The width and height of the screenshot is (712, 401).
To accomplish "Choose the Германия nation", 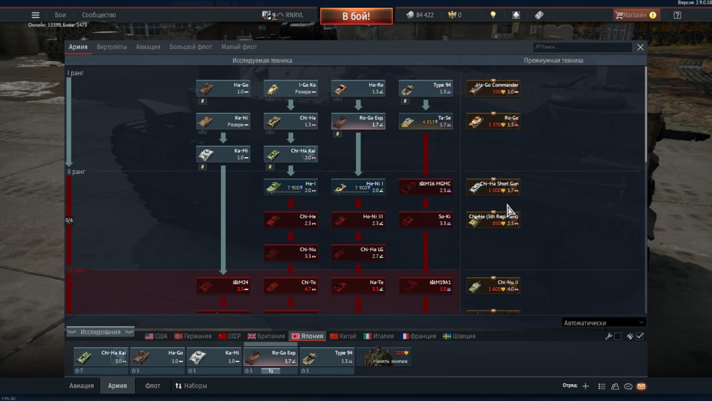I will pos(193,336).
